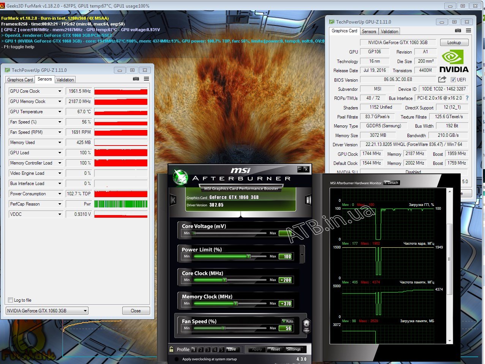485x364 pixels.
Task: Open the Fan Speed (RPM) sensor dropdown
Action: 60,132
